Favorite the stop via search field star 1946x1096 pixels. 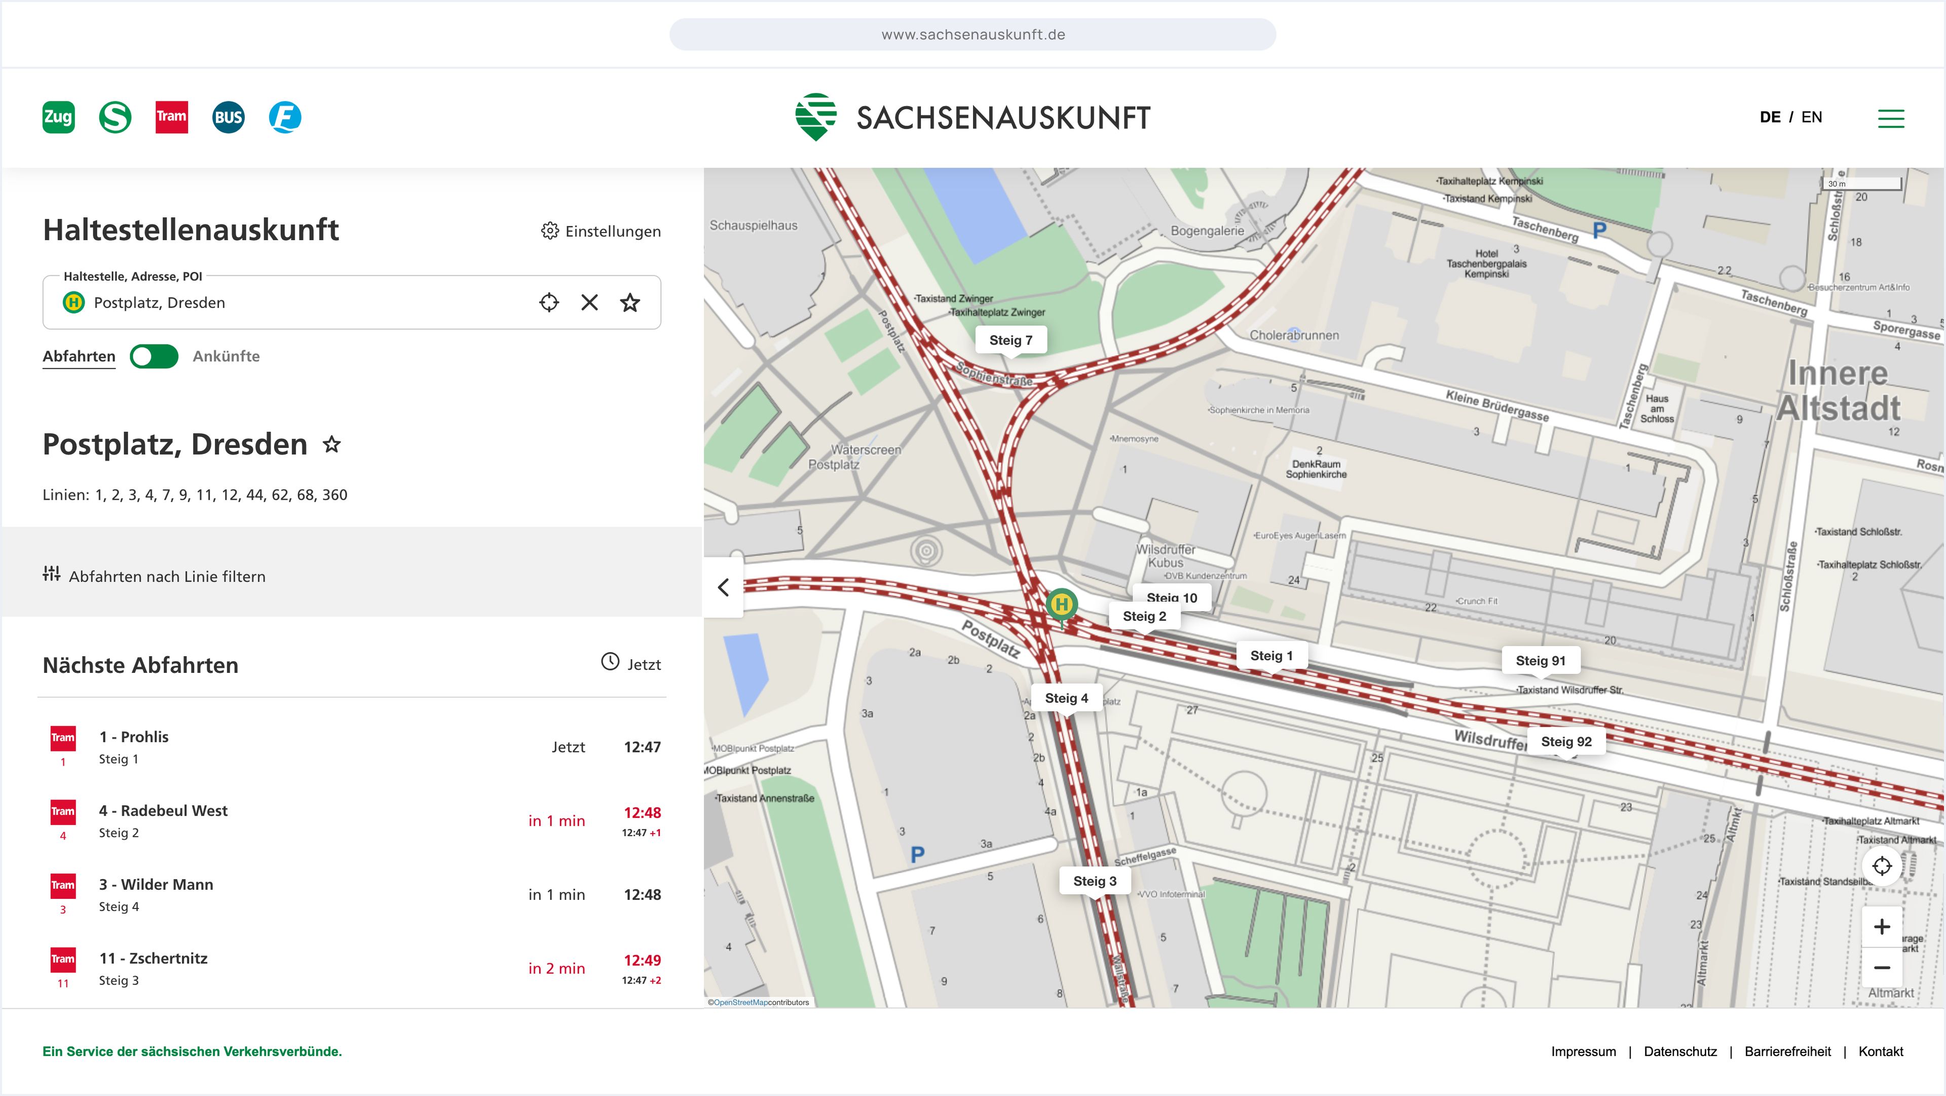coord(630,303)
